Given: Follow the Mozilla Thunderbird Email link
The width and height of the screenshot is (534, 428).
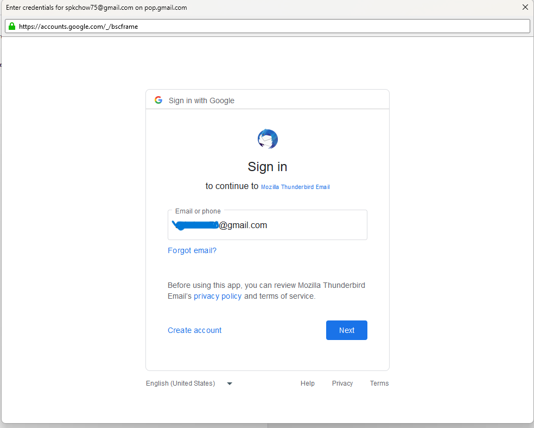Looking at the screenshot, I should pos(295,187).
